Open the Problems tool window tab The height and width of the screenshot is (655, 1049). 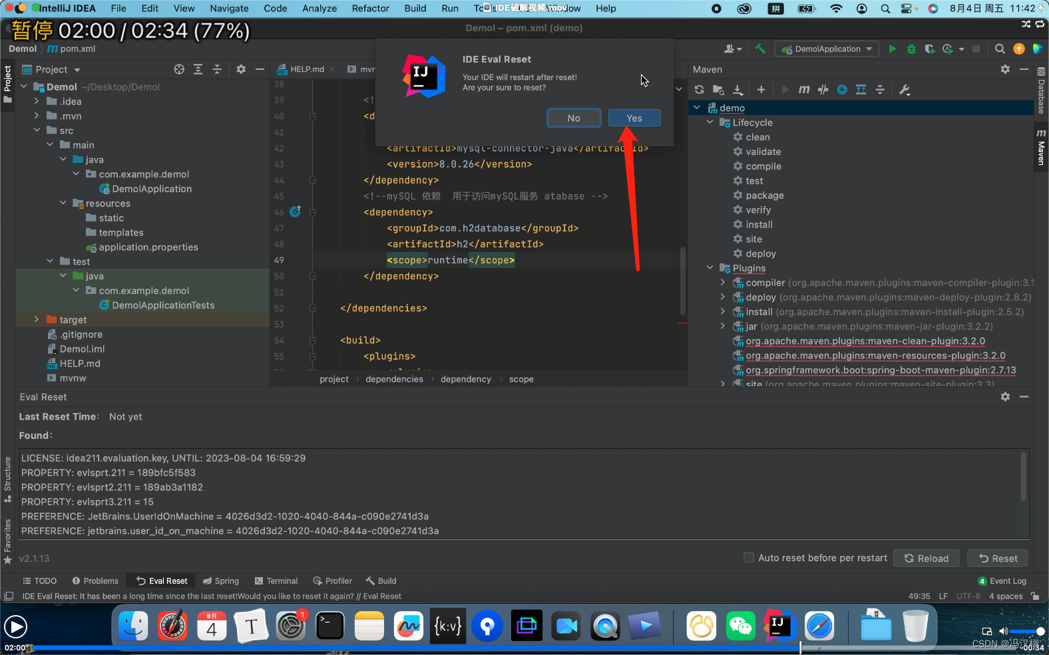(95, 581)
